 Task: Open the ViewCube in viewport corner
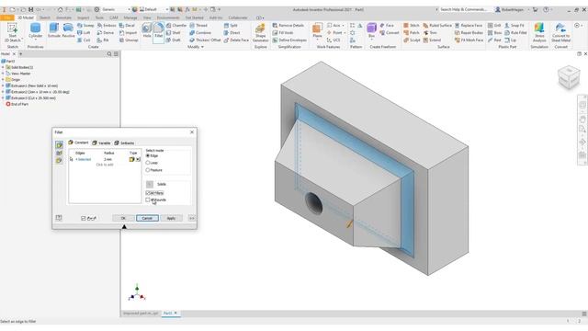tap(569, 77)
